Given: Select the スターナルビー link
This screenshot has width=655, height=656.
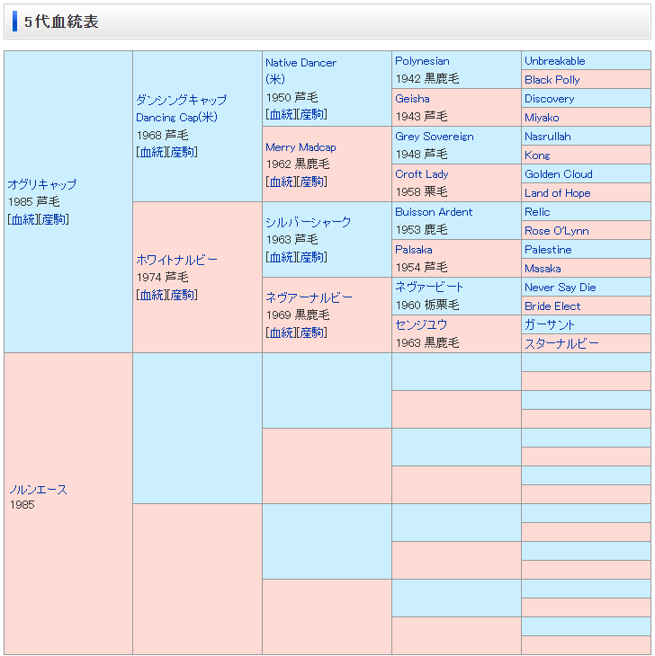Looking at the screenshot, I should 561,343.
